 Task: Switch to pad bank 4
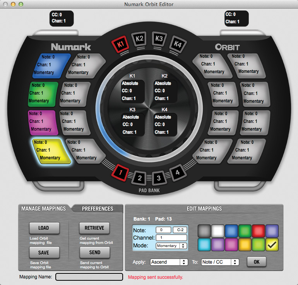coord(178,173)
